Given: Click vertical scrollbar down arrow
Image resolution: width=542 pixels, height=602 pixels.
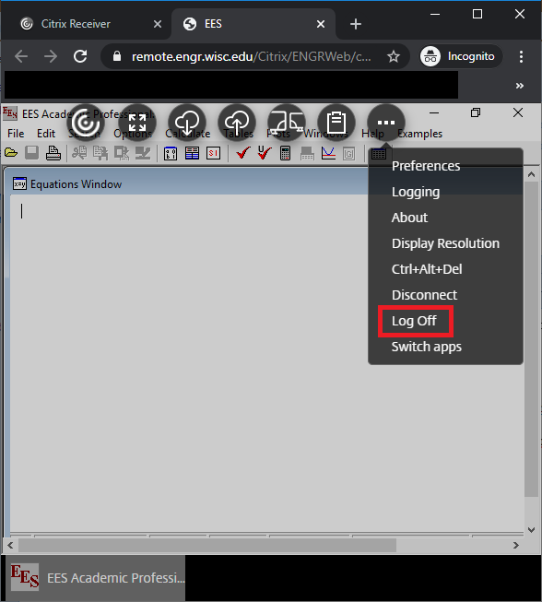Looking at the screenshot, I should point(531,530).
